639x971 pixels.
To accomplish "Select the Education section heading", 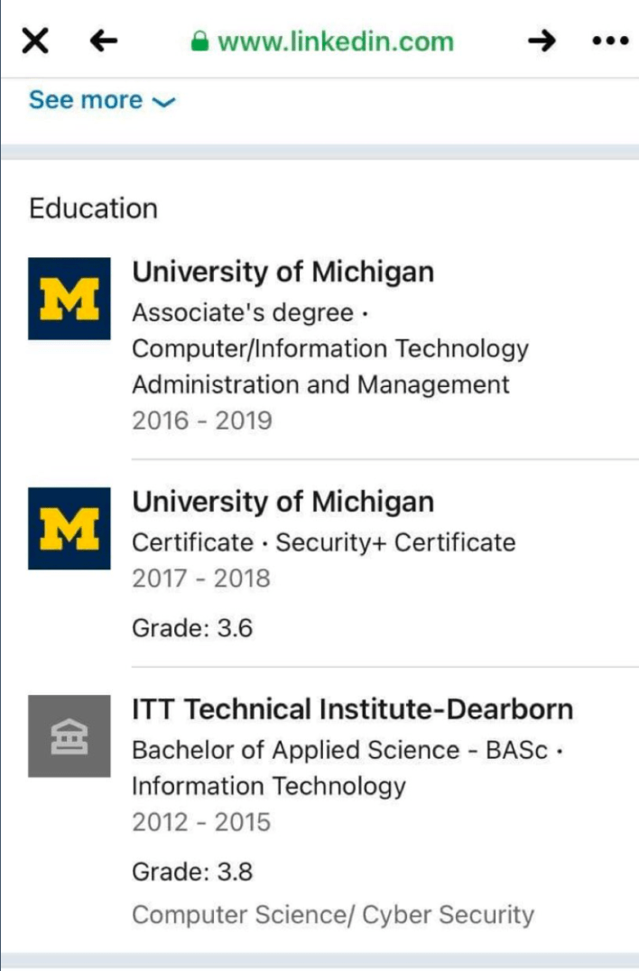I will [94, 208].
